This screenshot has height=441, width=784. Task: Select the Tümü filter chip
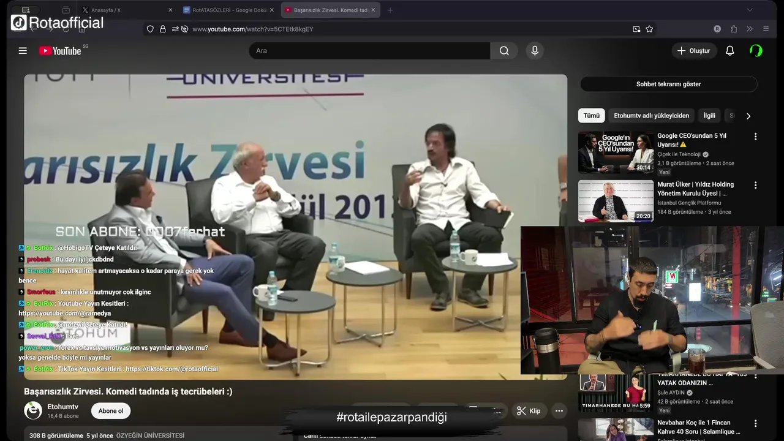pos(591,115)
